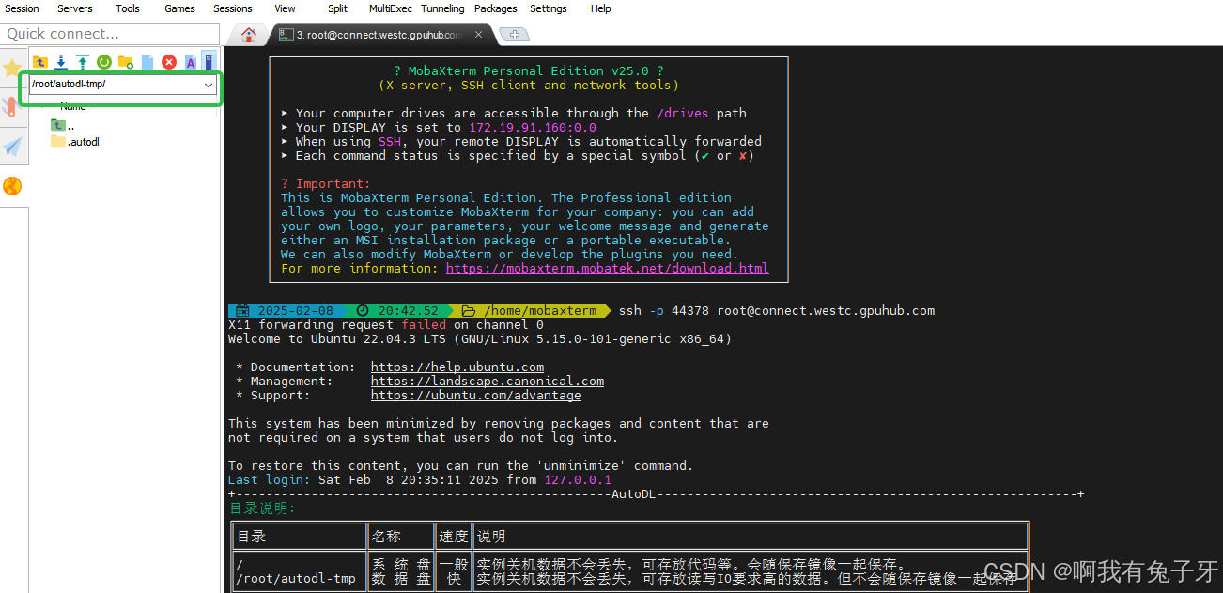Delete selected files via red X icon
1223x593 pixels.
(169, 62)
